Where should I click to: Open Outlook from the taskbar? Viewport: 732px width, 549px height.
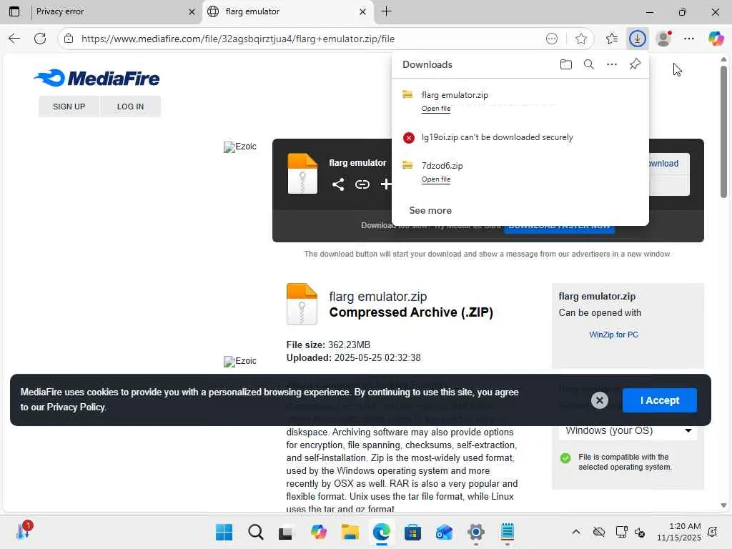coord(444,532)
